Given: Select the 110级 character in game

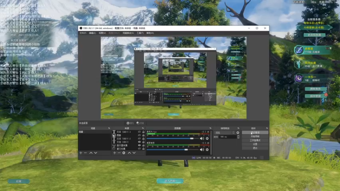Looking at the screenshot, I should pyautogui.click(x=313, y=50).
